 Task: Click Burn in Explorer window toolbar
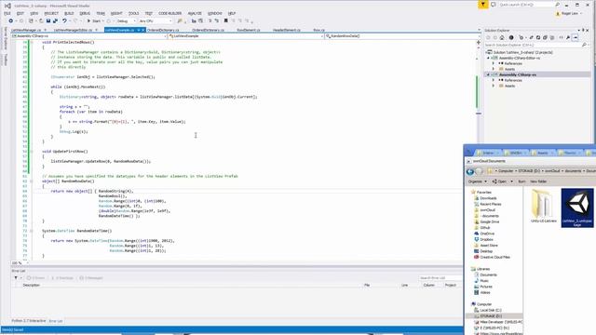tap(521, 181)
